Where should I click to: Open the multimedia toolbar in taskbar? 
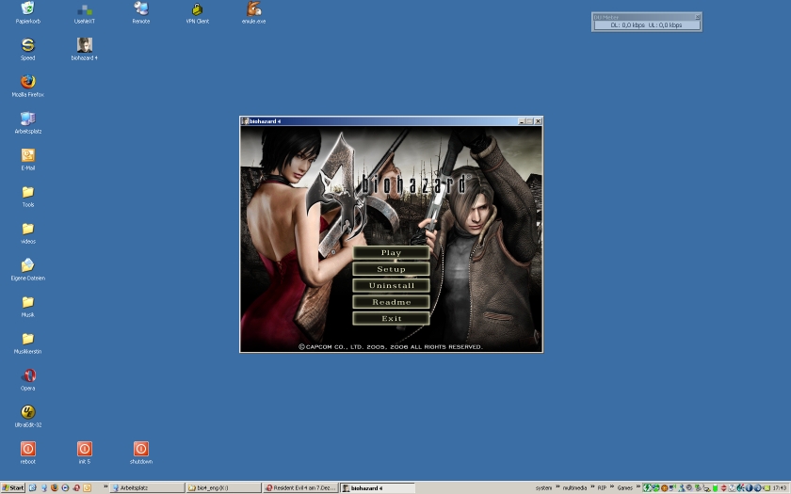tap(574, 488)
